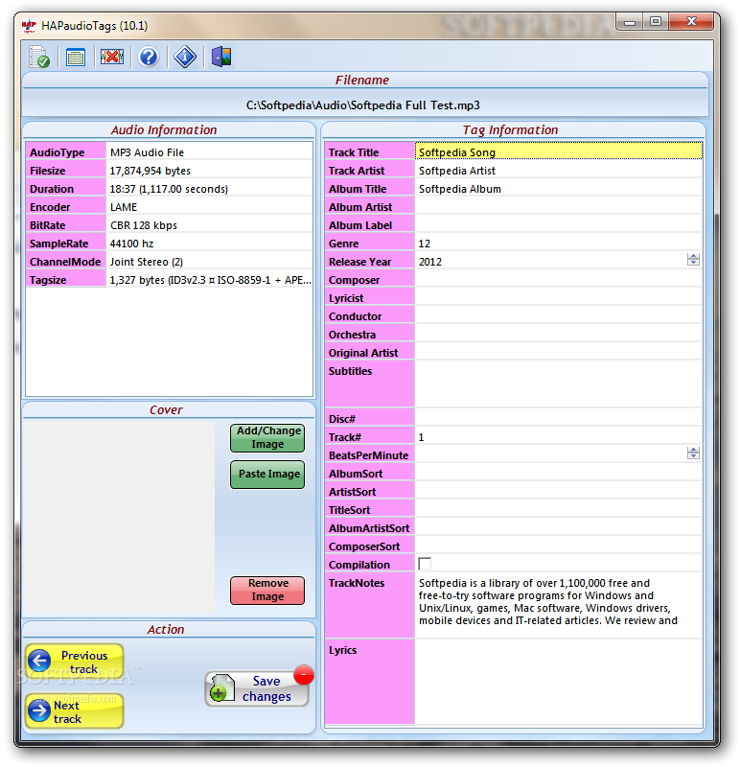Click the 'TrackNotes' label cell

tap(369, 605)
